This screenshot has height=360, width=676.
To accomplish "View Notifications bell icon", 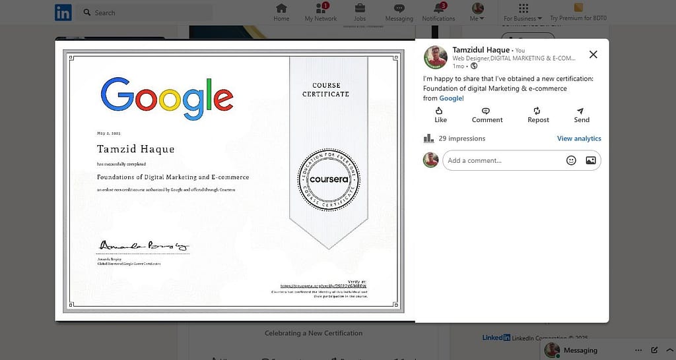I will 438,12.
